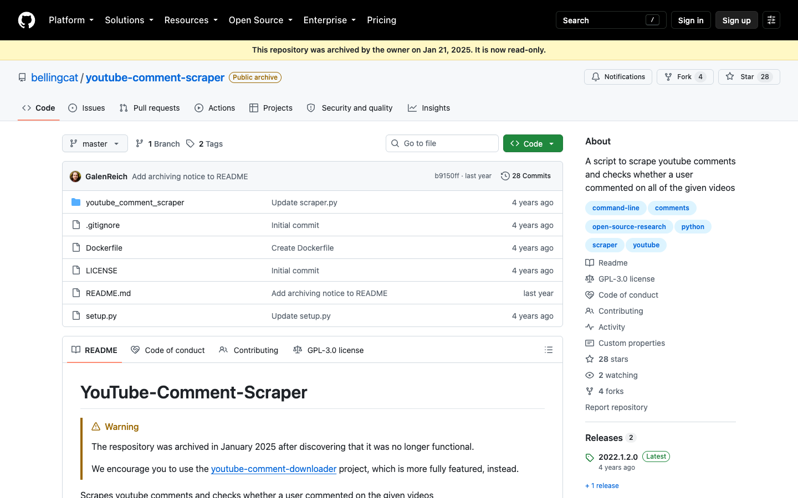Switch to the Actions tab
This screenshot has height=498, width=798.
215,108
